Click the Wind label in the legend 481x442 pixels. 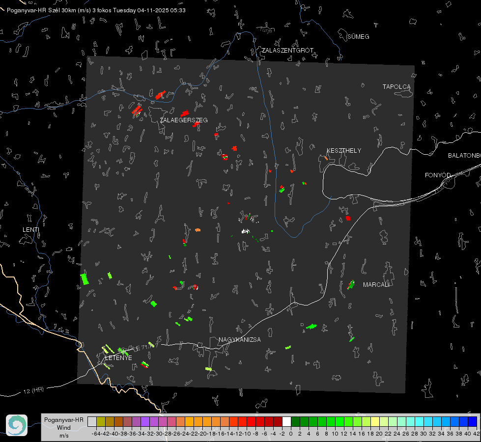click(x=64, y=428)
